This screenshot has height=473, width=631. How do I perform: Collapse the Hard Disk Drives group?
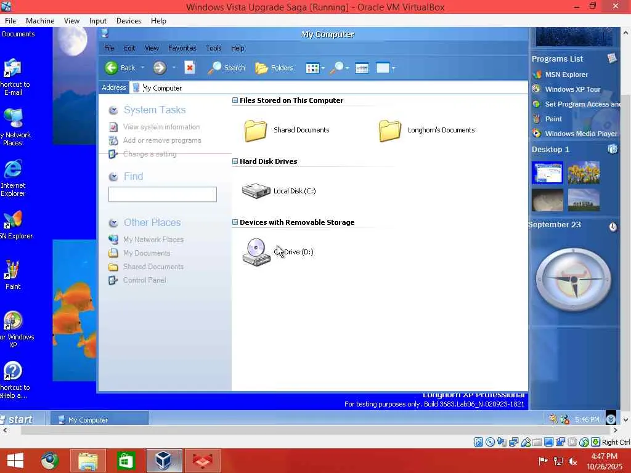pos(235,161)
